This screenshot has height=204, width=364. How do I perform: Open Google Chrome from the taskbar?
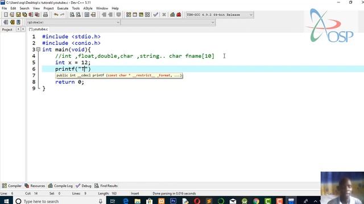[x=256, y=201]
